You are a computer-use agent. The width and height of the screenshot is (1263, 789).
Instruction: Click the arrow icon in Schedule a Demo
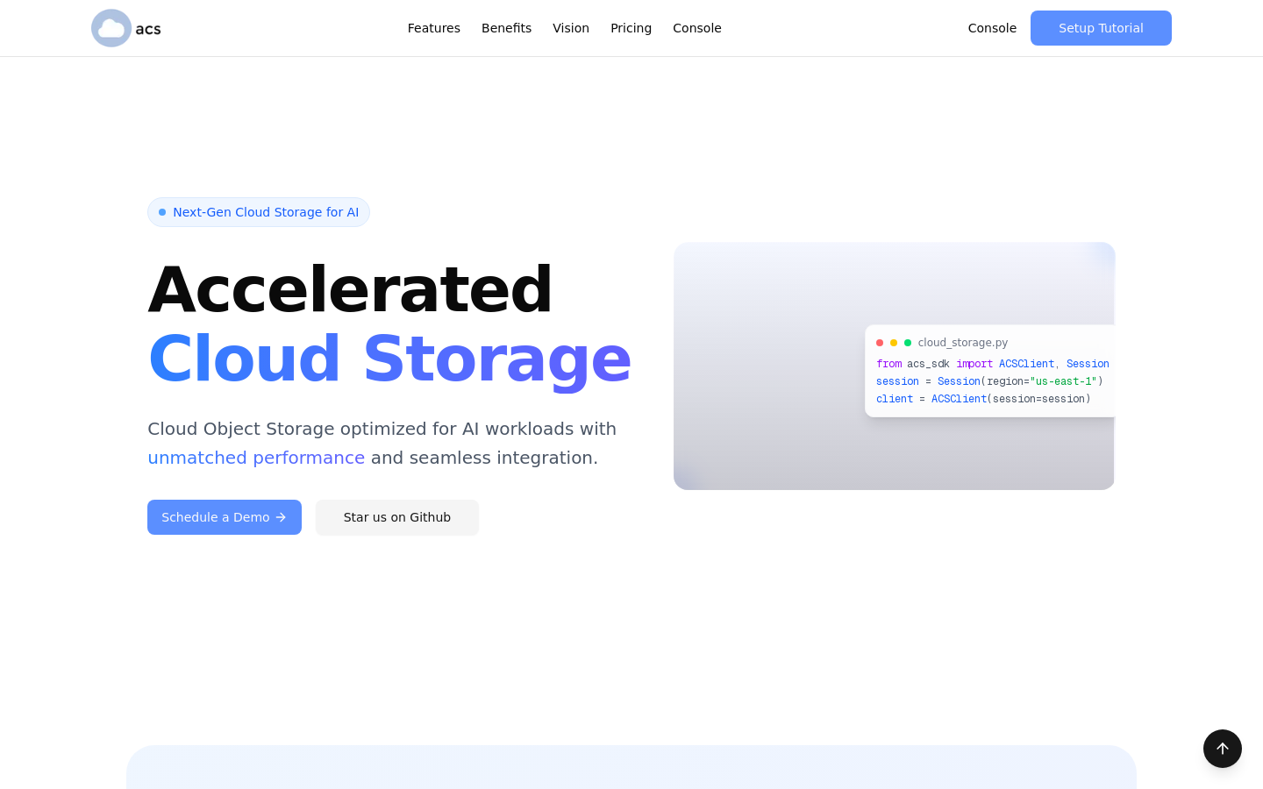pos(282,517)
